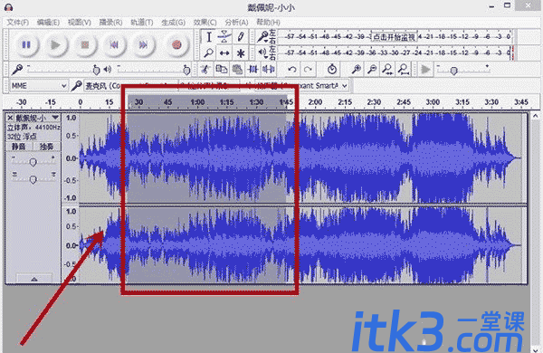Screen dimensions: 543x353
Task: Collapse the track using bottom arrow
Action: pyautogui.click(x=34, y=279)
